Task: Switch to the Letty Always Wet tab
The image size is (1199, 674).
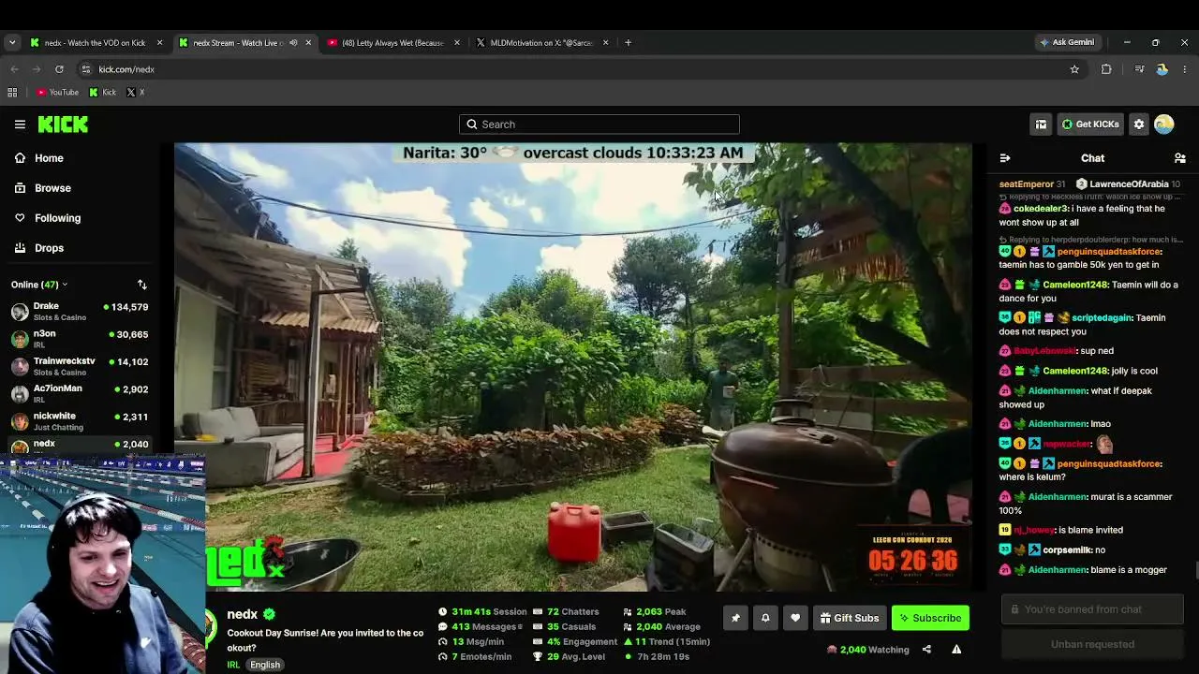Action: click(394, 42)
